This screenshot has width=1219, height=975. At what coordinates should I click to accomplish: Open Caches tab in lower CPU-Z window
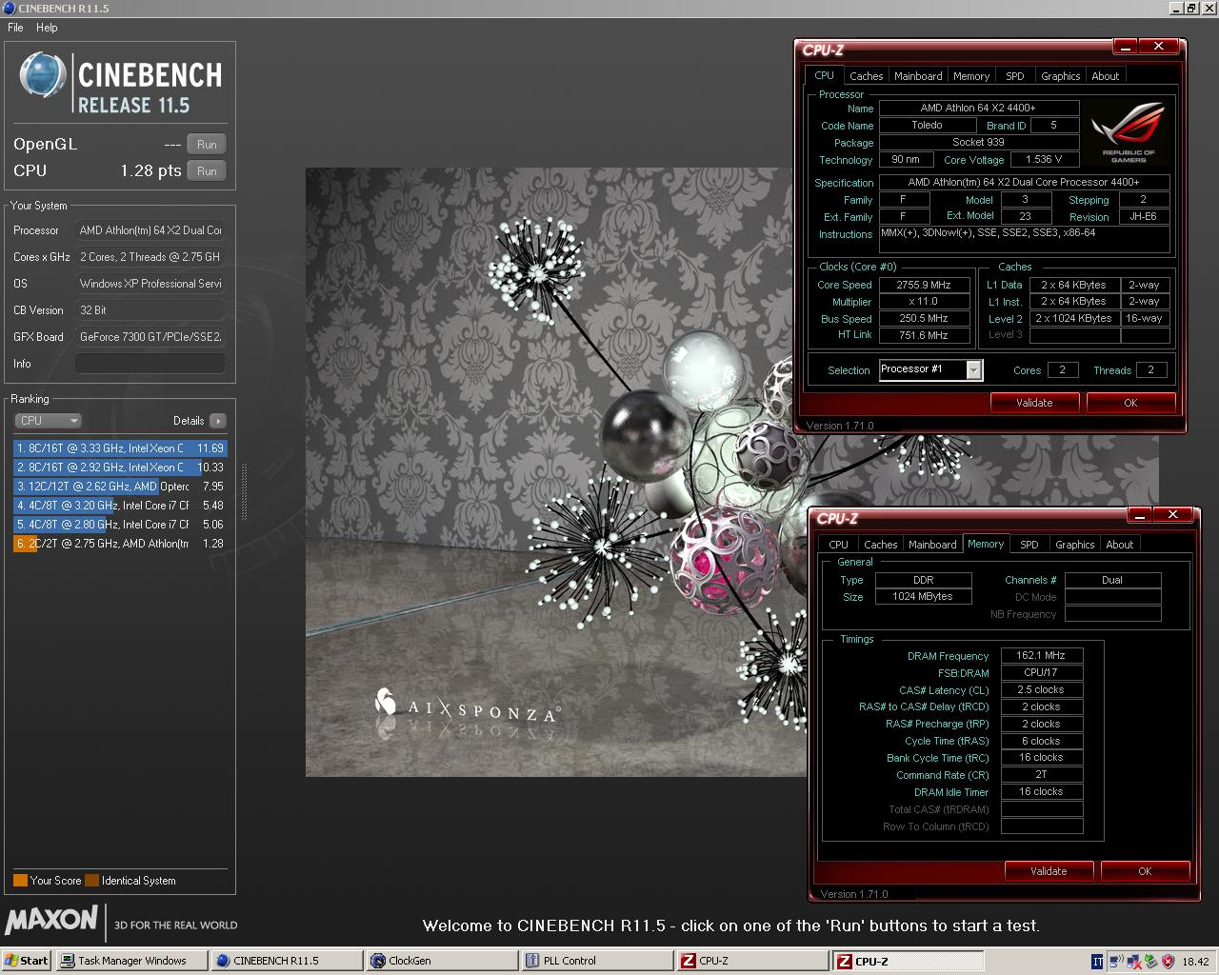881,545
